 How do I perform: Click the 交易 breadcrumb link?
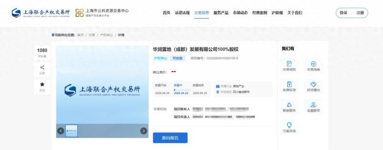pyautogui.click(x=92, y=35)
